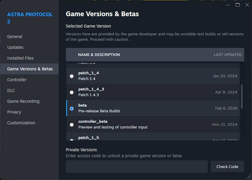Click the patch_1_4_3 version name
The image size is (252, 180).
(91, 89)
